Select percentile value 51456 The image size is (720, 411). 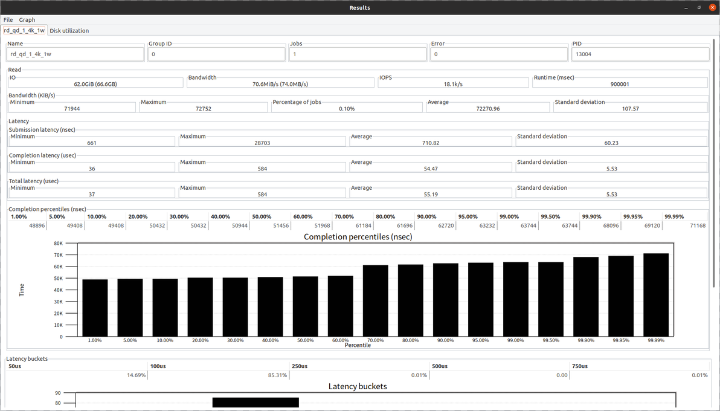pyautogui.click(x=281, y=225)
